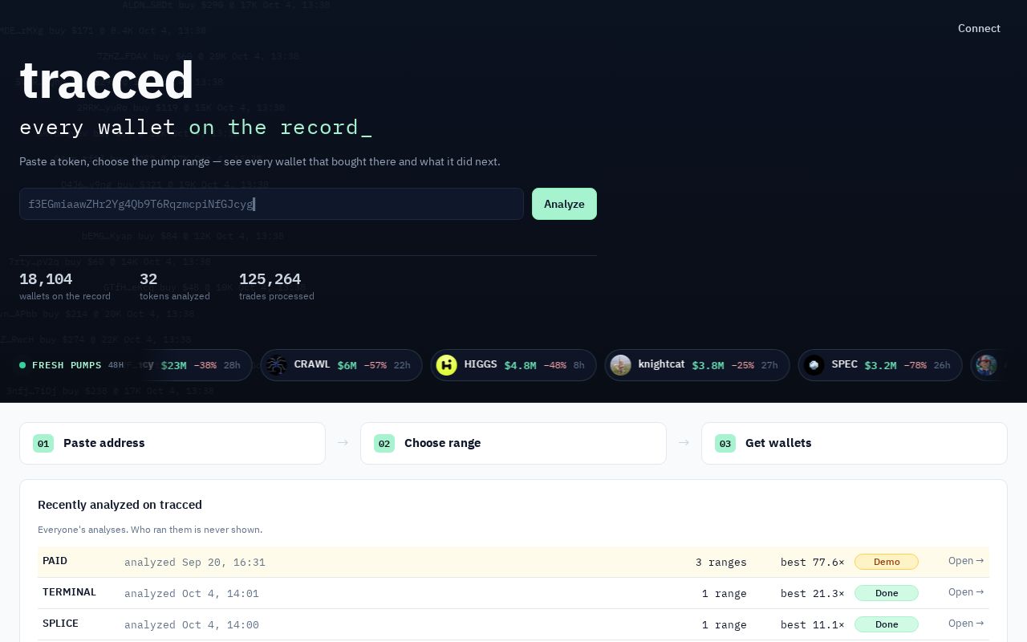Click 'best 21.3×' in TERMINAL row
Screen dimensions: 1027x642
pyautogui.click(x=812, y=593)
